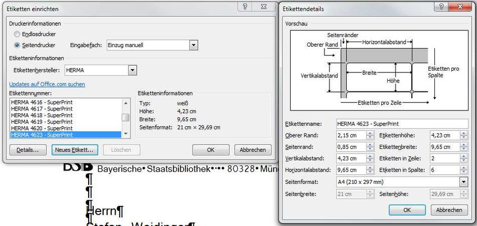Click the Neues Etikett... button
This screenshot has width=477, height=226.
(75, 150)
